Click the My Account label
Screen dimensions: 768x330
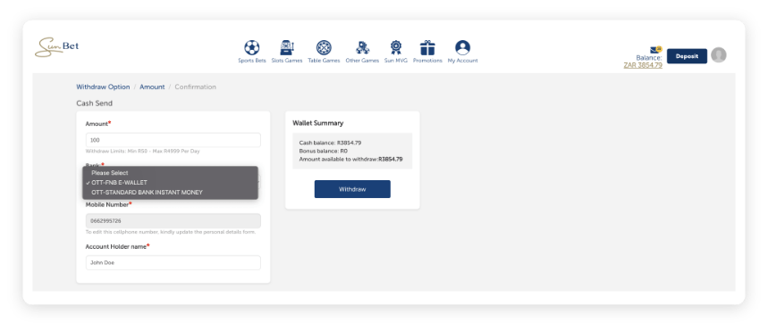462,61
